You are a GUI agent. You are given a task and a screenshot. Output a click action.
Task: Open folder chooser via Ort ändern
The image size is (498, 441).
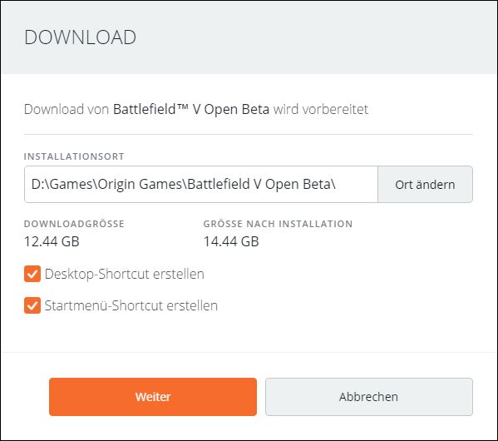pos(425,184)
